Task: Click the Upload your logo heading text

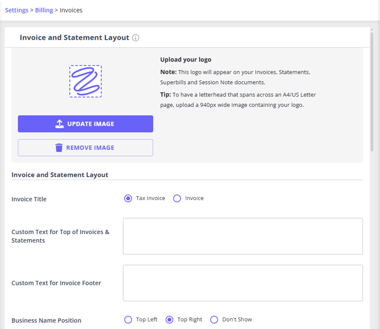Action: [185, 60]
